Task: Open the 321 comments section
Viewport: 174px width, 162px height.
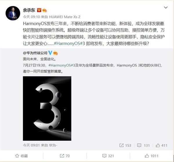Action: [x=108, y=156]
